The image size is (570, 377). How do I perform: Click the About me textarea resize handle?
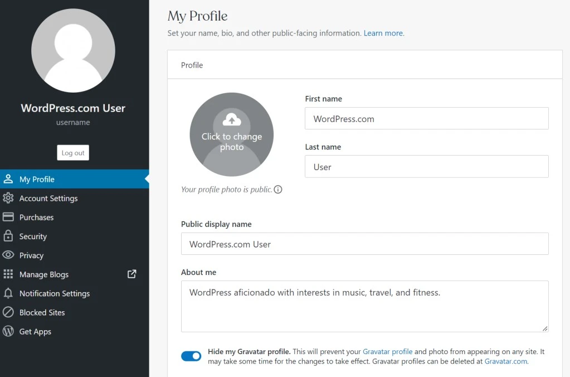pyautogui.click(x=544, y=328)
